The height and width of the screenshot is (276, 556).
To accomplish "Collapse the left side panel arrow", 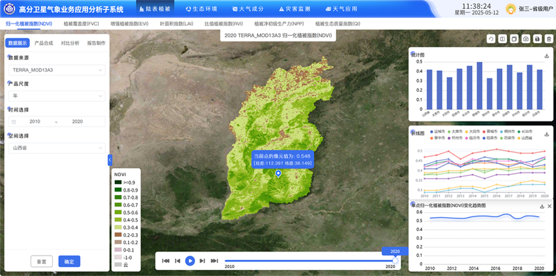I will pyautogui.click(x=110, y=160).
